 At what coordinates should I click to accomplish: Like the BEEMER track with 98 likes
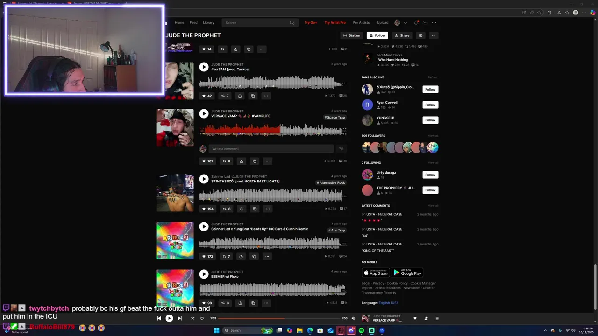pos(206,303)
